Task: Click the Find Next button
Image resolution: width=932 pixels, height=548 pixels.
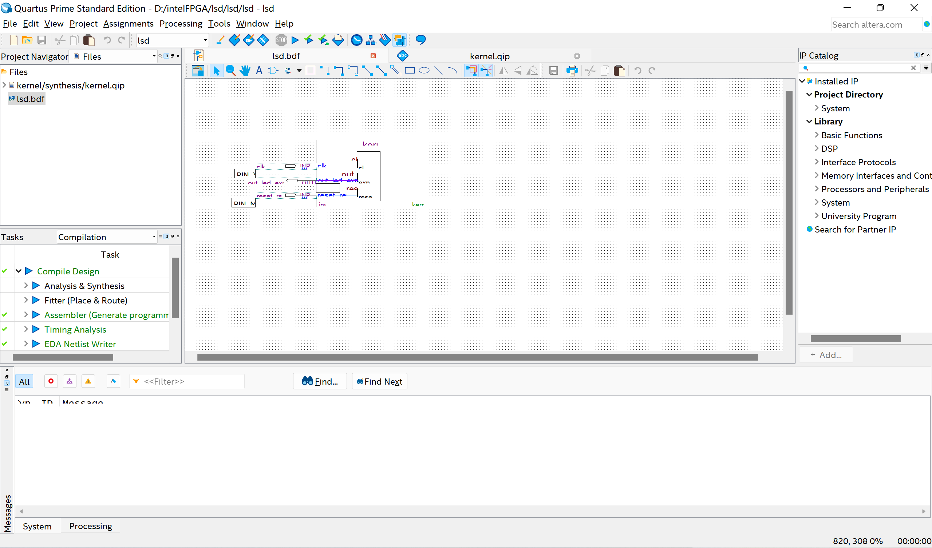Action: (379, 382)
